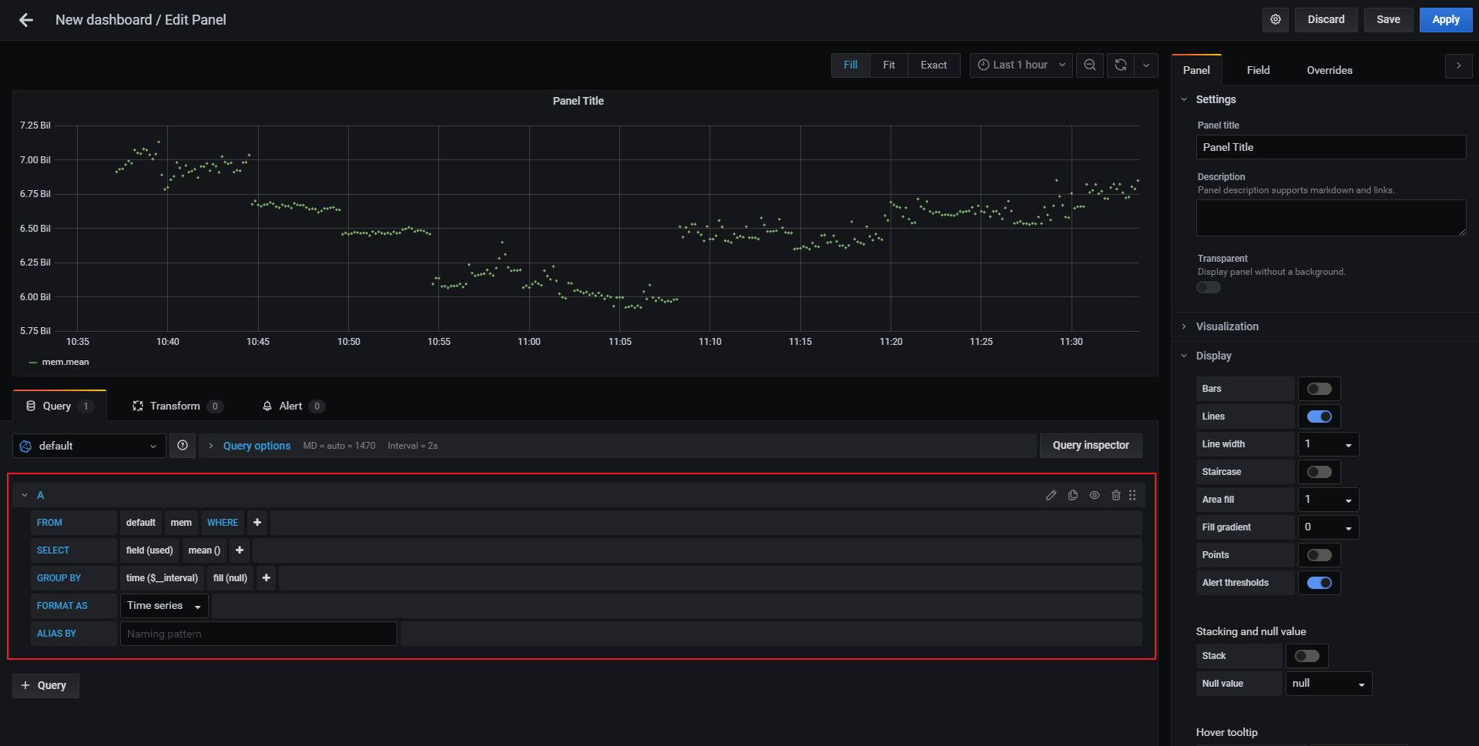Enable the Points toggle
1479x746 pixels.
tap(1319, 554)
